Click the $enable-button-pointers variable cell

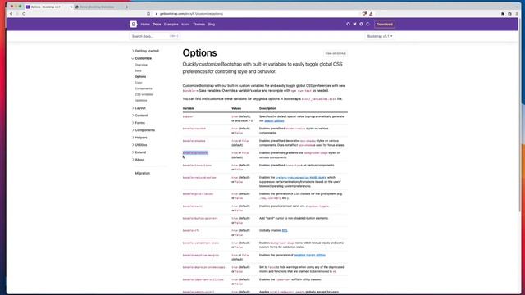pyautogui.click(x=200, y=219)
